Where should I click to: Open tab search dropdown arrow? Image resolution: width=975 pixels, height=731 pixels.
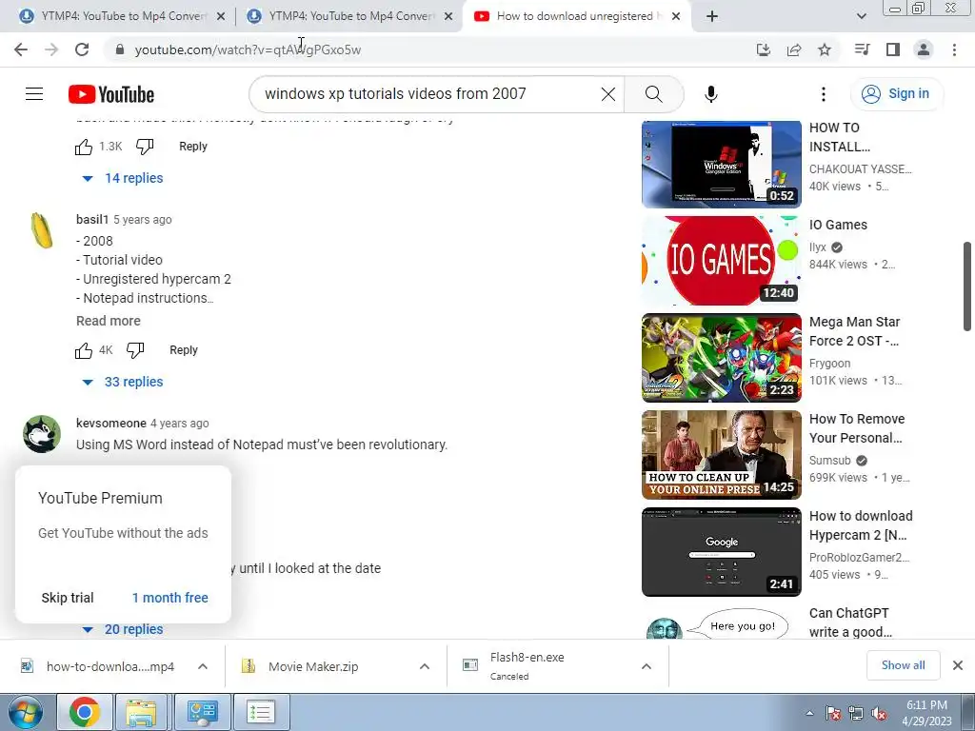click(x=861, y=16)
